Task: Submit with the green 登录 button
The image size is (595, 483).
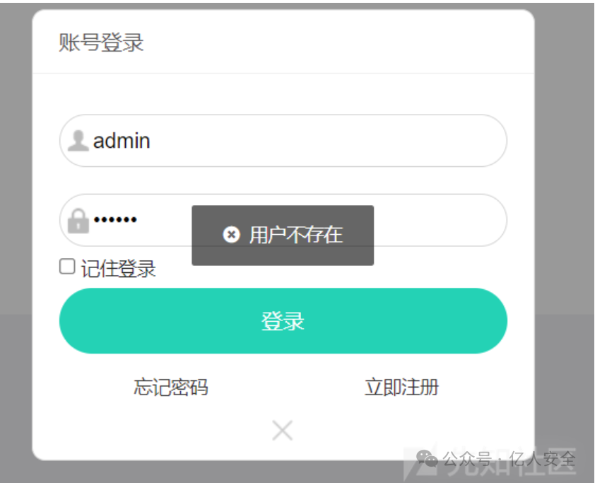Action: pyautogui.click(x=283, y=321)
